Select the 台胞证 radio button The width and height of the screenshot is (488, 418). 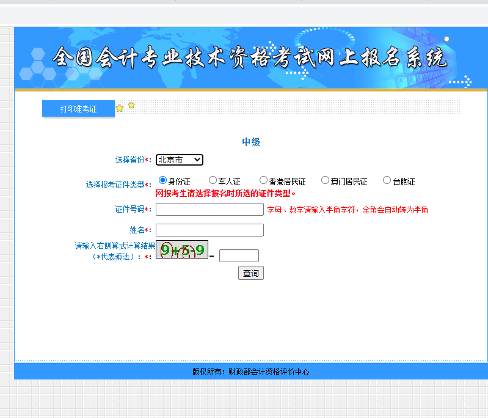(x=387, y=180)
